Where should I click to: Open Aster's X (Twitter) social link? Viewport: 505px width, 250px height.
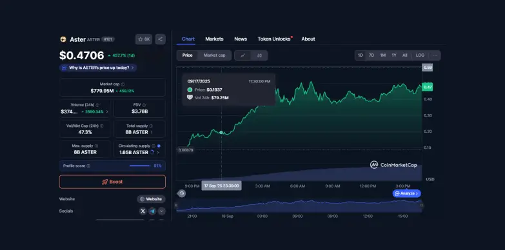[x=143, y=211]
